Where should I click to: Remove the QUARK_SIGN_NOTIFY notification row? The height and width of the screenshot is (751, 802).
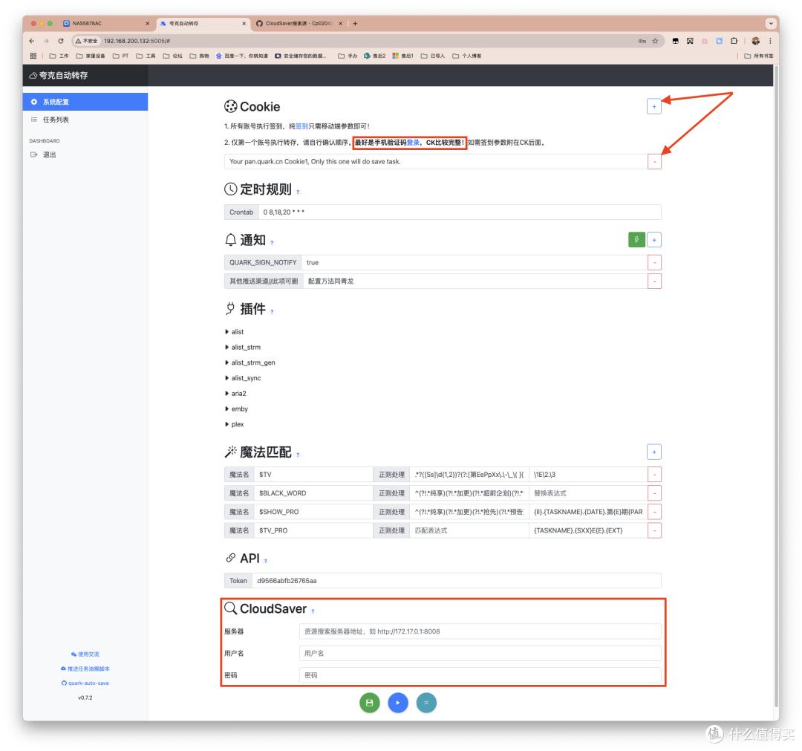click(x=653, y=262)
